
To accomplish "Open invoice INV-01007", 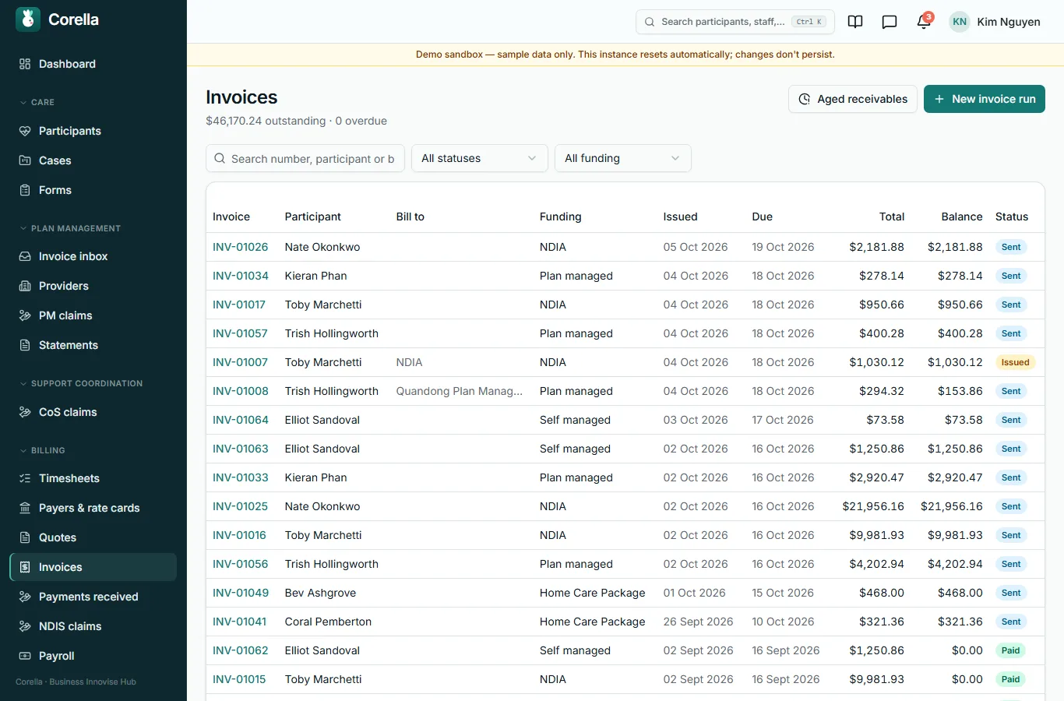I will click(241, 362).
